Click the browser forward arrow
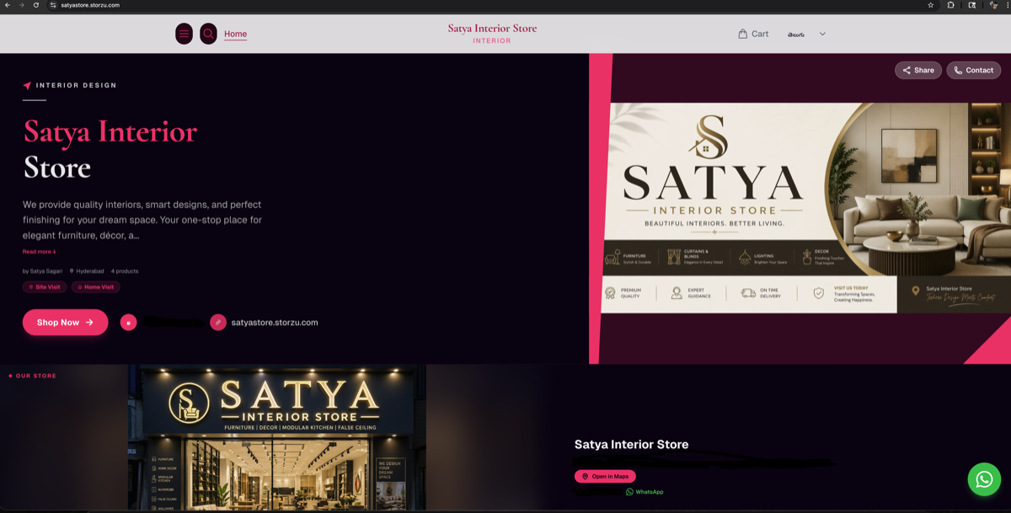The width and height of the screenshot is (1011, 513). pos(22,5)
